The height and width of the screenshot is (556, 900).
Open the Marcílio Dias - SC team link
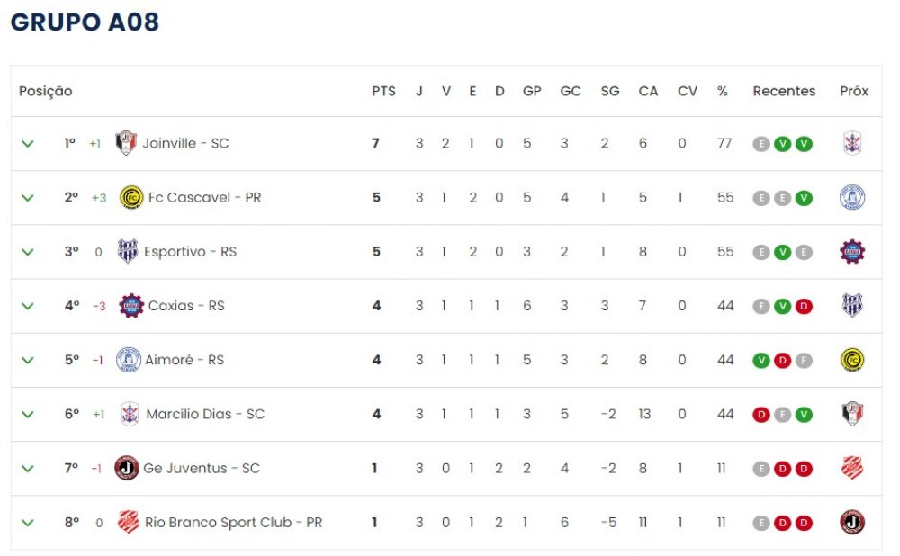[x=205, y=414]
